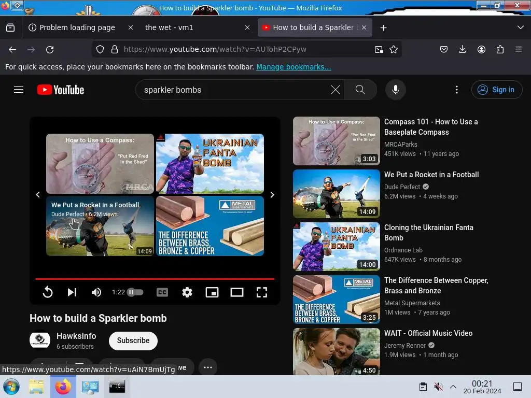Open HawksInfo channel name link
Image resolution: width=531 pixels, height=398 pixels.
pyautogui.click(x=76, y=336)
